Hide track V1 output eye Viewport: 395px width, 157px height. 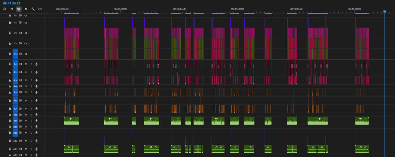[26, 54]
